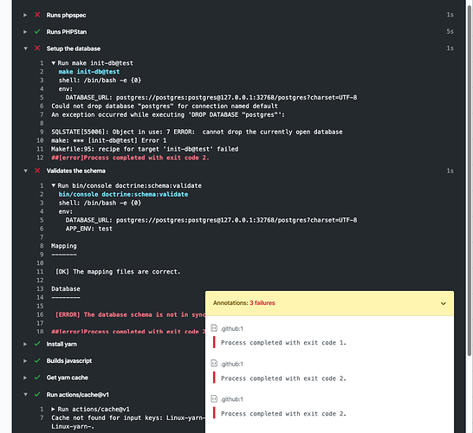Collapse the 'Run make init-db@test' log group

point(54,63)
